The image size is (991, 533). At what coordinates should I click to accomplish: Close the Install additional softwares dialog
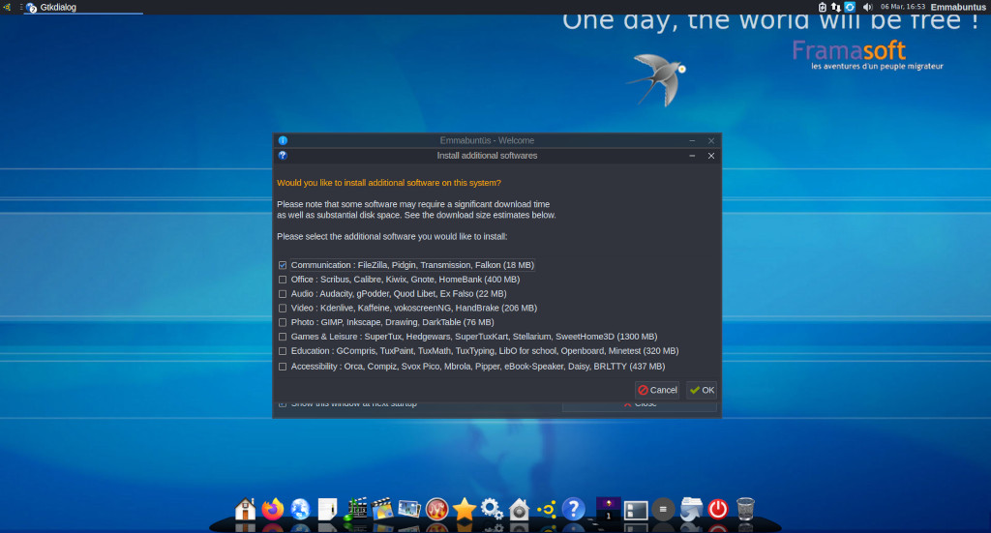point(711,156)
